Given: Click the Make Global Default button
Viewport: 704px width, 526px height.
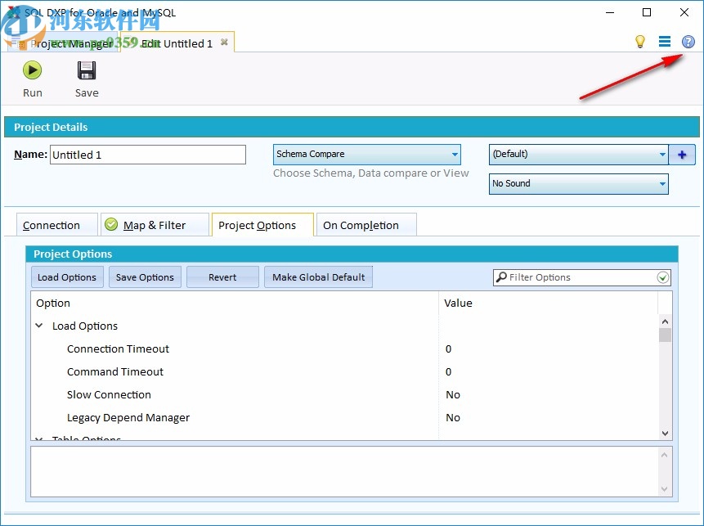Looking at the screenshot, I should [318, 276].
